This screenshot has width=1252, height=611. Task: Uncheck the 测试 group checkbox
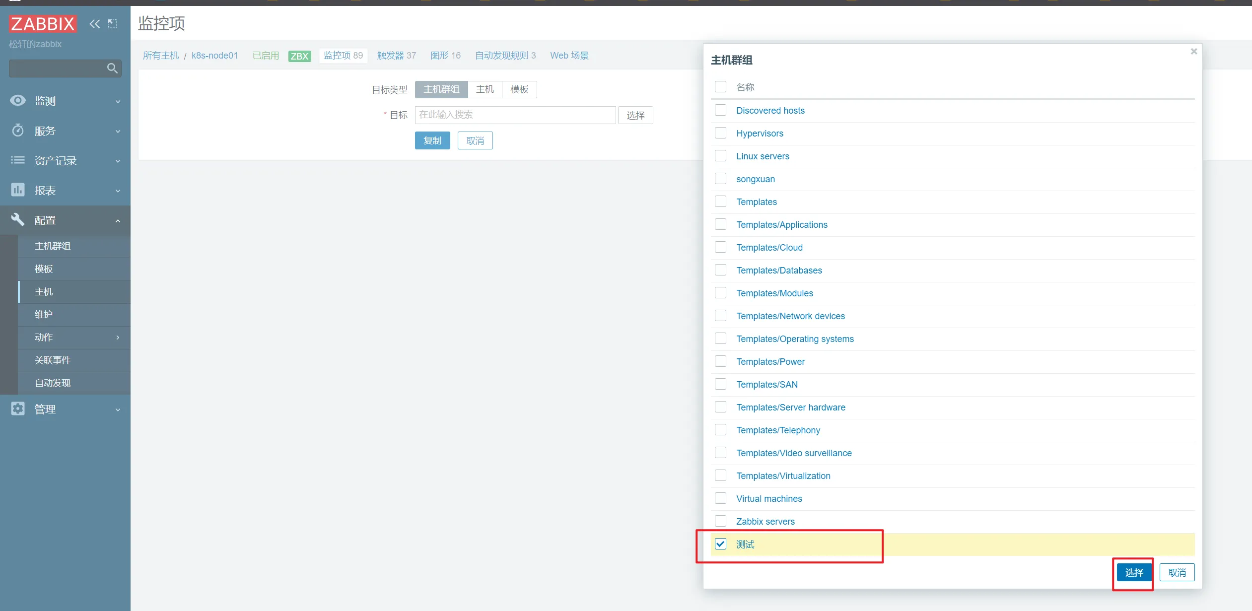[720, 544]
